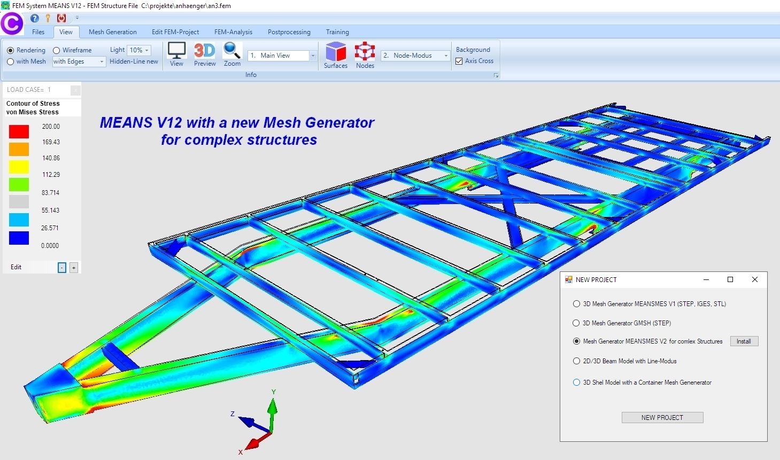Click the NEW PROJECT button
780x460 pixels.
[662, 418]
